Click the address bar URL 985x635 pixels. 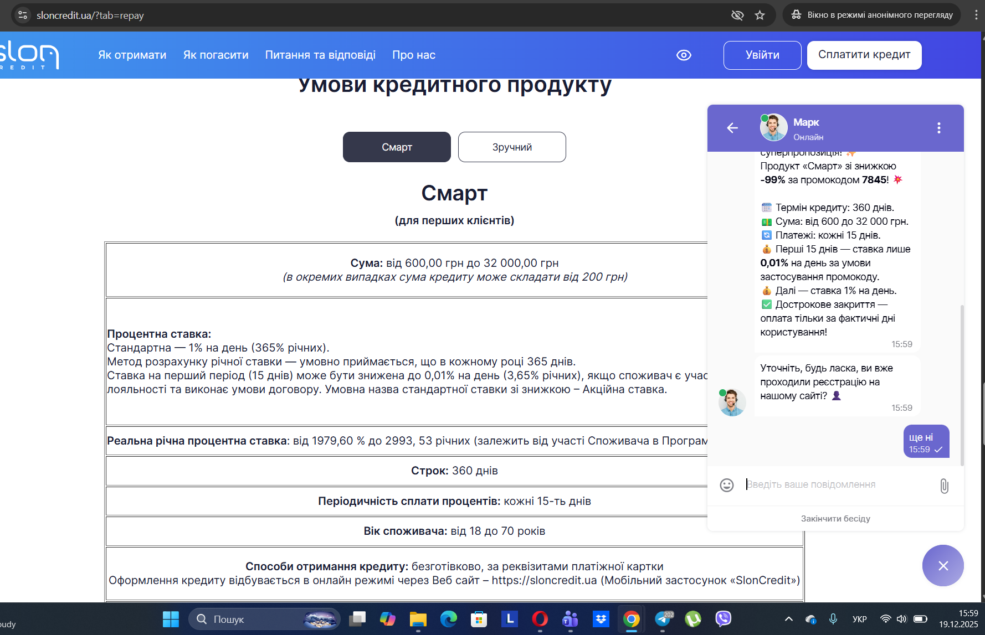click(90, 16)
